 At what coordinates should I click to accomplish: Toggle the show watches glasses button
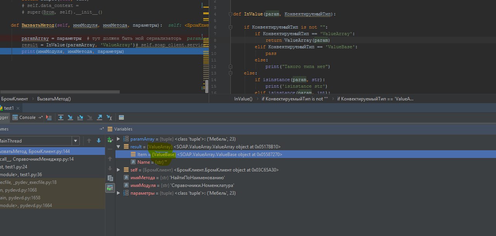point(110,188)
